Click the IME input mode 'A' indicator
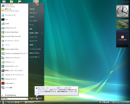The height and width of the screenshot is (104, 130). [103, 102]
